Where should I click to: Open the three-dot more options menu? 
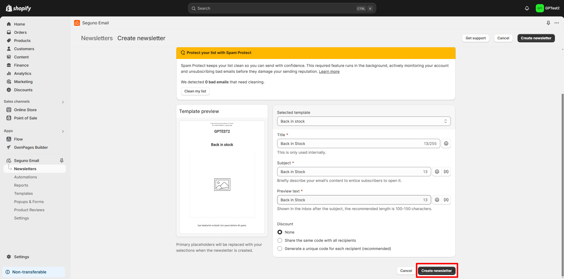556,23
